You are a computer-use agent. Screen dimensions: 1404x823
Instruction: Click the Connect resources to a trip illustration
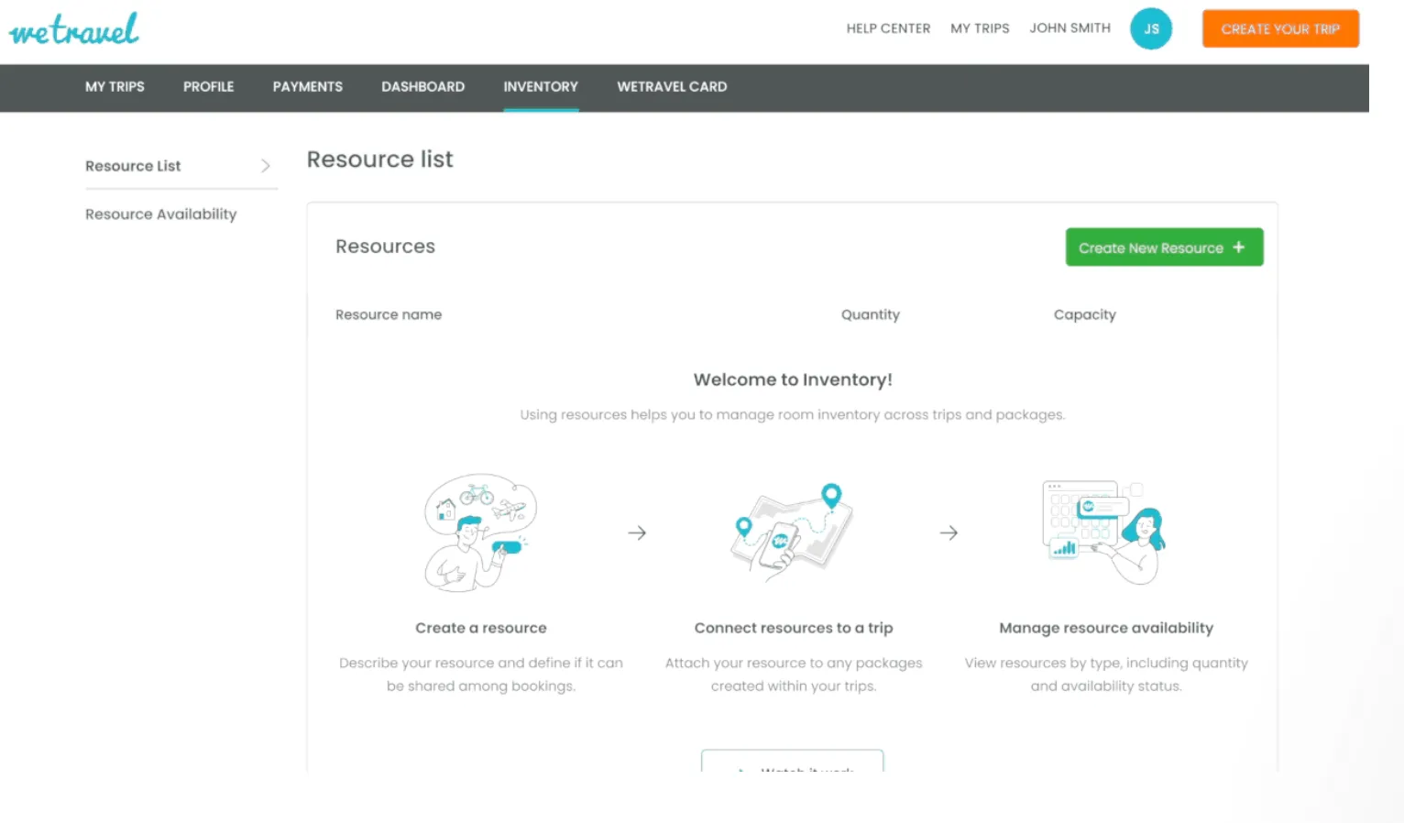tap(793, 532)
